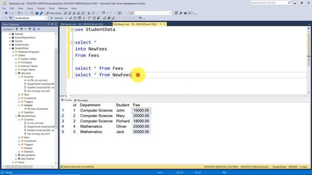312x175 pixels.
Task: Click the Refresh icon in Object Explorer
Action: coord(34,29)
